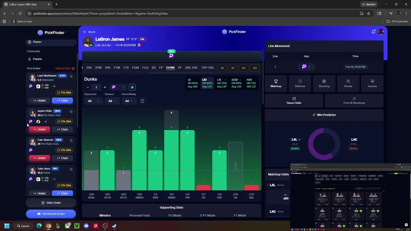Decrease Dunks line with minus button
The height and width of the screenshot is (231, 411).
tap(88, 87)
